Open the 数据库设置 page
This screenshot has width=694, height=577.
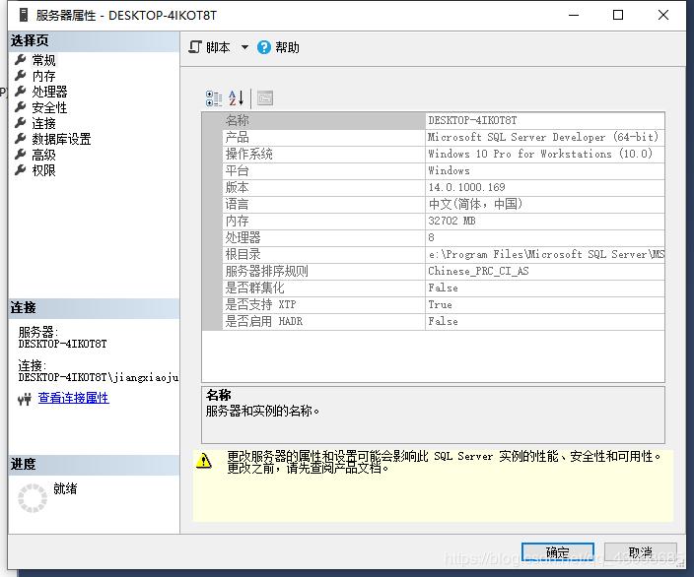pos(61,139)
